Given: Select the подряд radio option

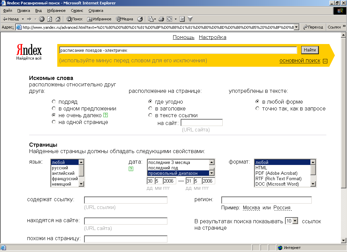Looking at the screenshot, I should point(54,102).
